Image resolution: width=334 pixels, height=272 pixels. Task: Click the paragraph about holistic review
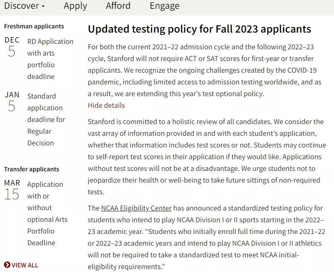206,157
